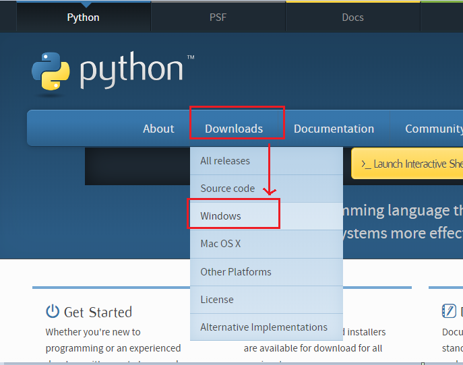Choose Mac OS X download option

pyautogui.click(x=266, y=244)
